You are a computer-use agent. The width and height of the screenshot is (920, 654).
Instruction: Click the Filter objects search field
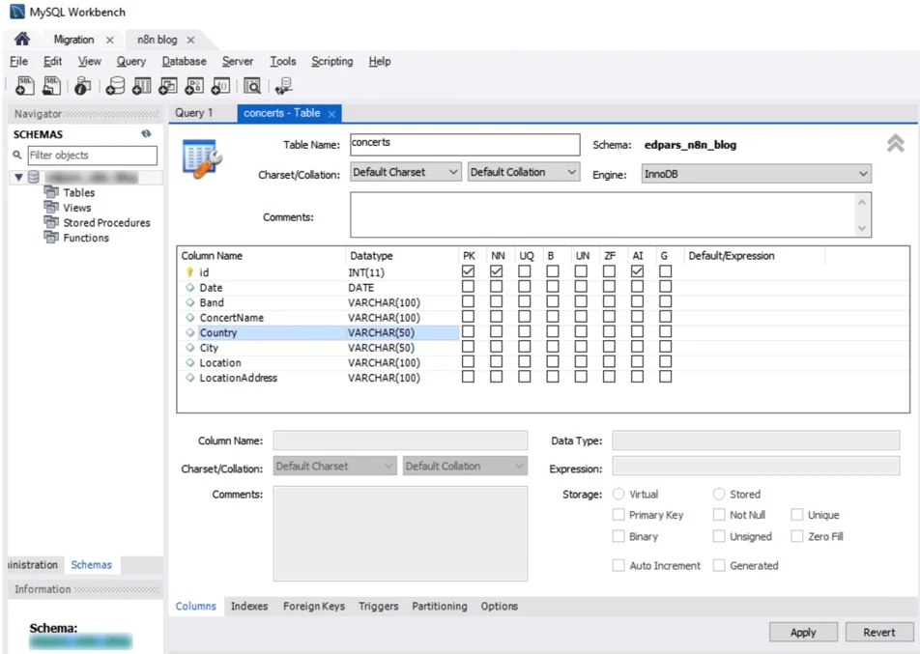[x=92, y=156]
